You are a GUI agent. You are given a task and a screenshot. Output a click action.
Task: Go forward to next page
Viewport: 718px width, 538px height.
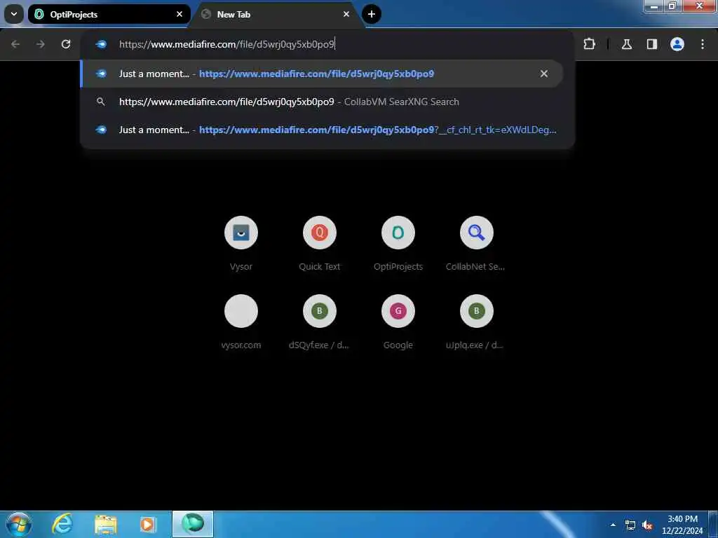(x=41, y=44)
